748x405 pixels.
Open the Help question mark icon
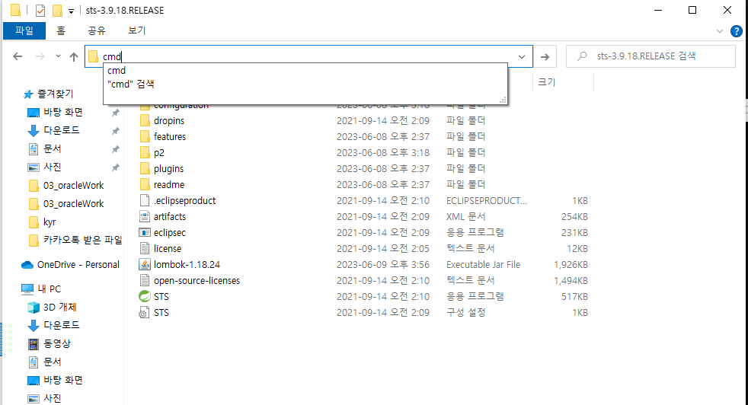(x=736, y=31)
